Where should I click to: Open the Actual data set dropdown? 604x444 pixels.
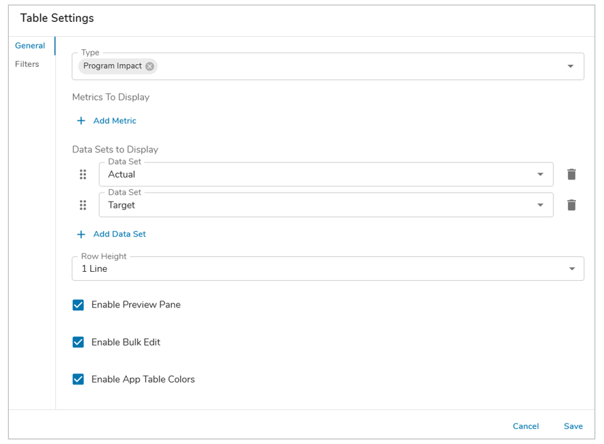[540, 174]
